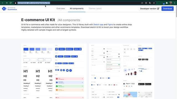Open the Extensions puzzle-piece menu
This screenshot has height=99, width=177.
[x=167, y=3]
